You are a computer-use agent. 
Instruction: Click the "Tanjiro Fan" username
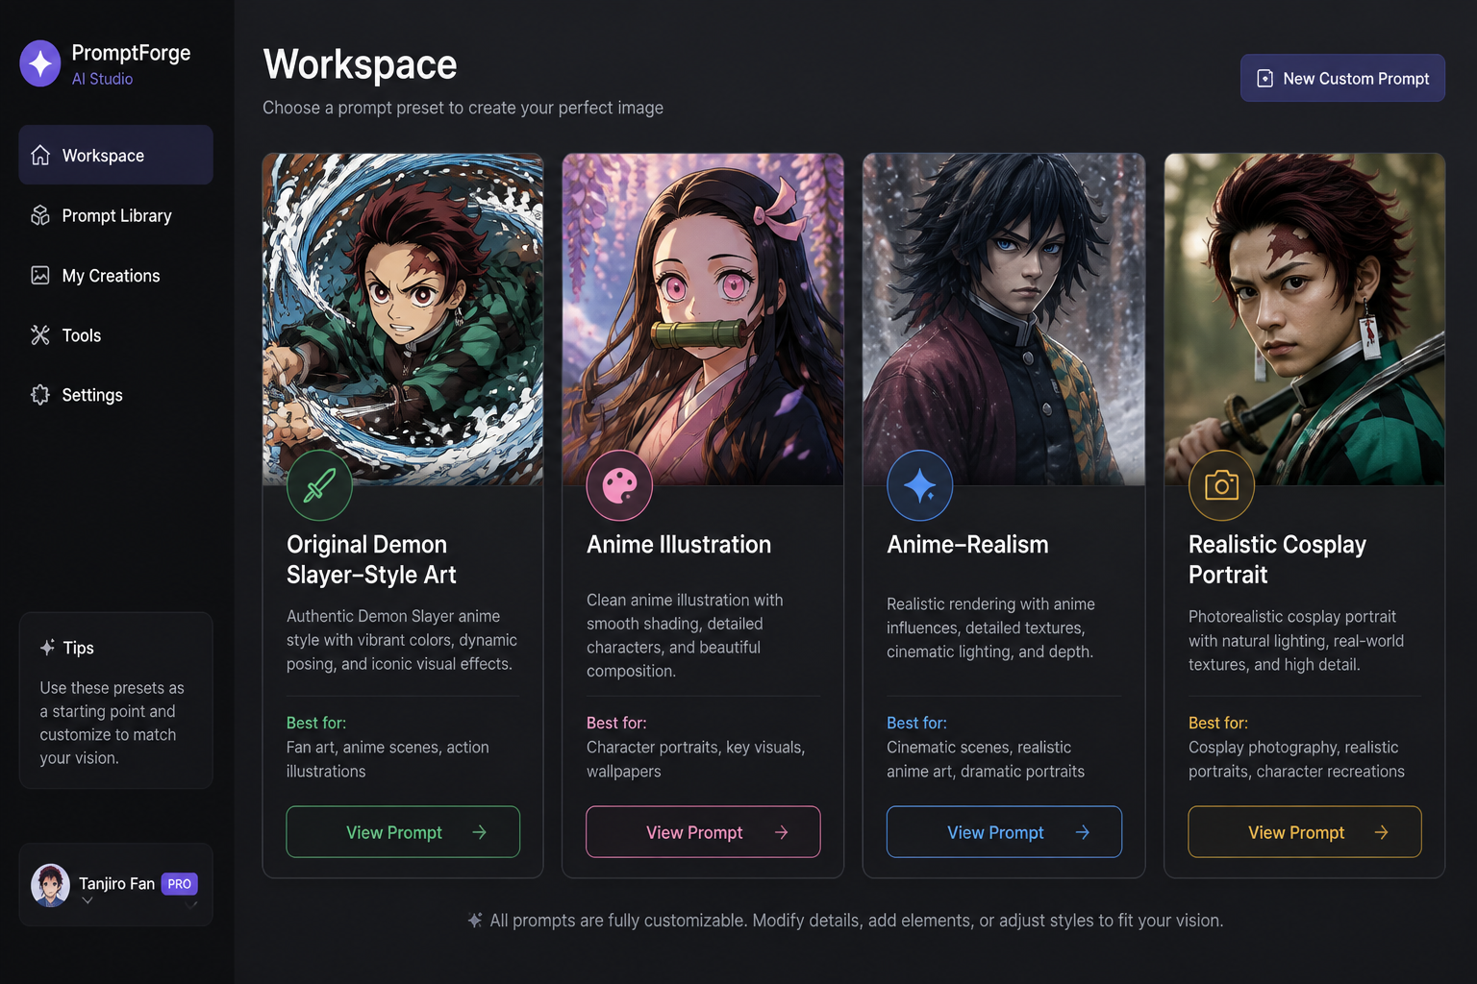(116, 883)
